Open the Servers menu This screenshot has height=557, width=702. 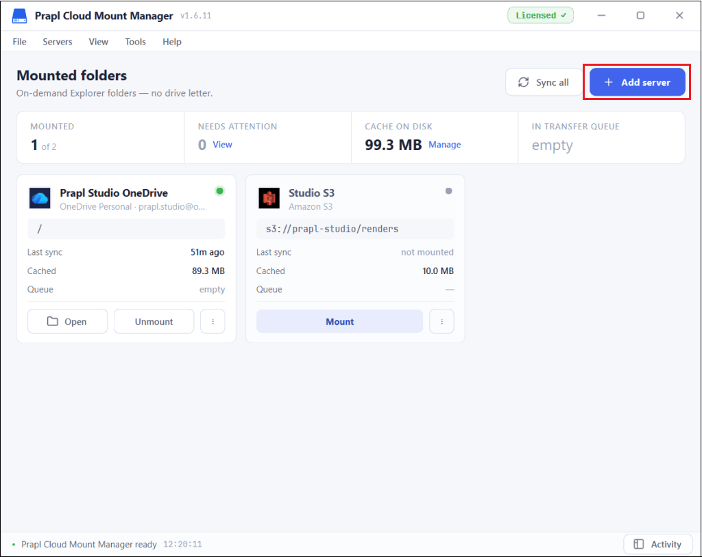tap(58, 42)
